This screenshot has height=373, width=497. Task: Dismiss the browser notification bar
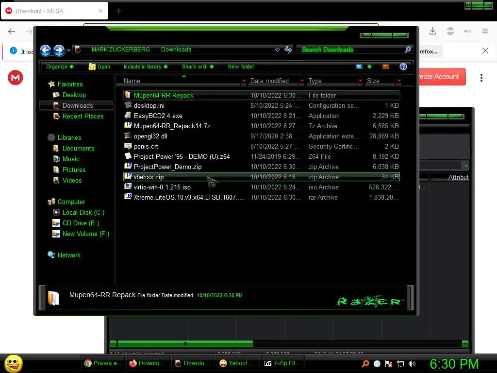point(485,51)
